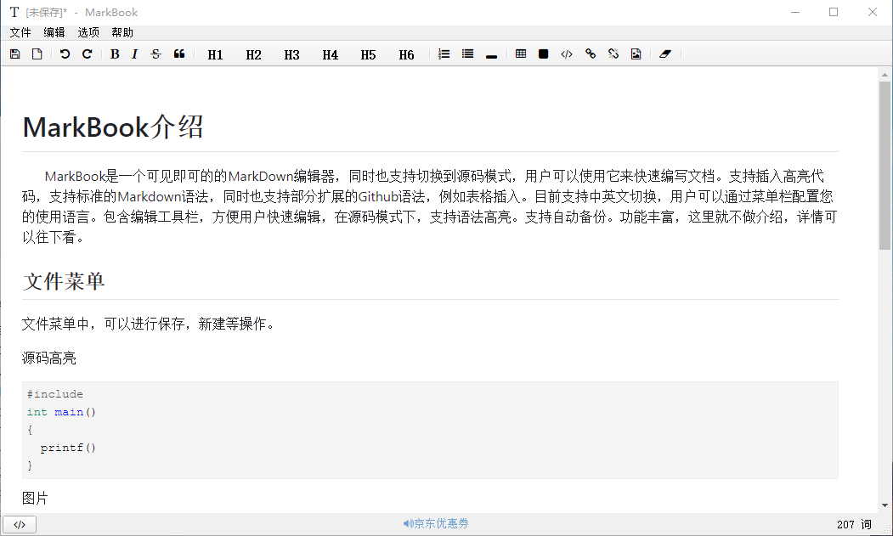Insert an image
Screen dimensions: 893x536
(636, 54)
